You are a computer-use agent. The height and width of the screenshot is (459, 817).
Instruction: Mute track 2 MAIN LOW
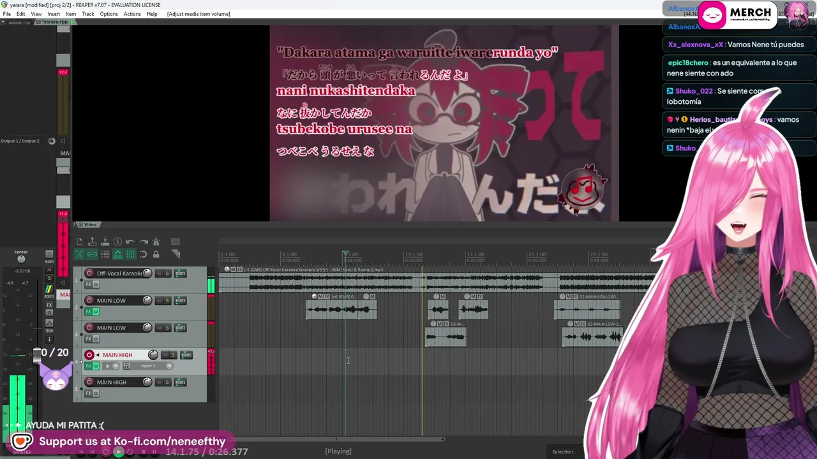point(159,301)
